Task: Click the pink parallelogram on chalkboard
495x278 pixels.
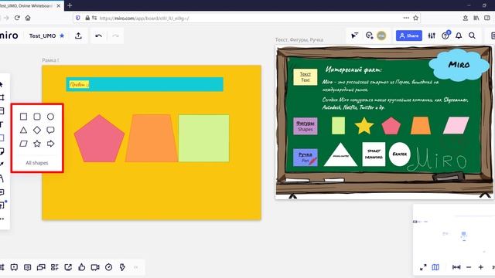Action: pyautogui.click(x=456, y=125)
